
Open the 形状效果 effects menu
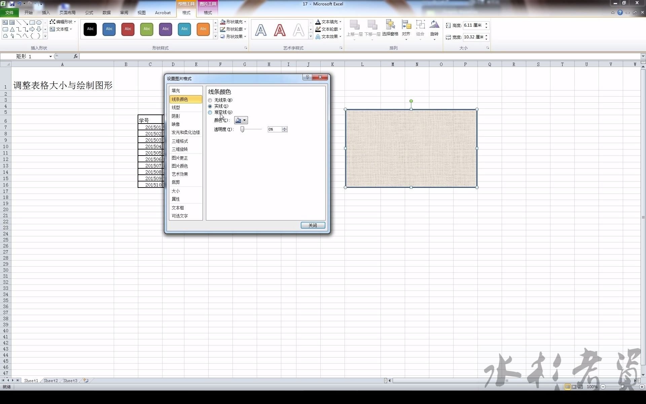click(x=233, y=36)
